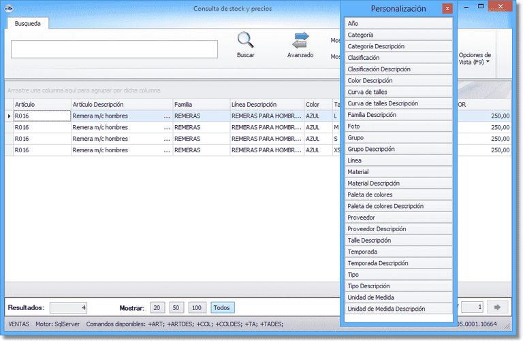
Task: Pick Temporada Descripción in column chooser
Action: 398,263
